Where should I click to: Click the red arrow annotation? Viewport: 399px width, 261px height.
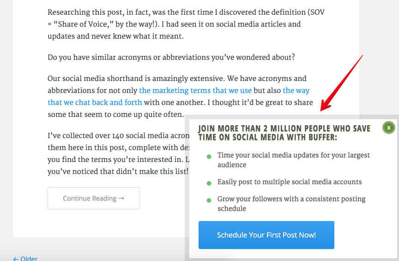pyautogui.click(x=341, y=83)
